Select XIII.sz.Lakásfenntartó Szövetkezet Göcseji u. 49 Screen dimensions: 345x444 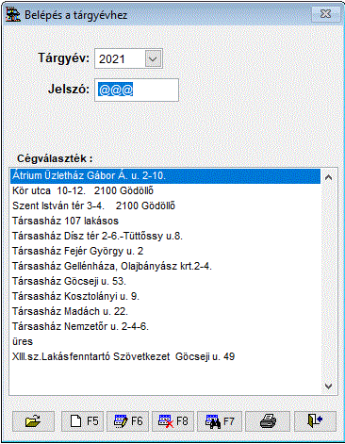point(165,356)
